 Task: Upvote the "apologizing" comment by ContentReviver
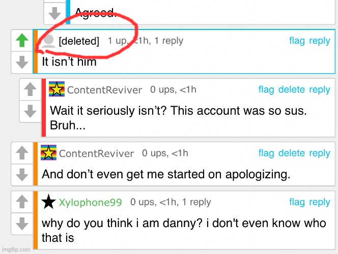(22, 153)
